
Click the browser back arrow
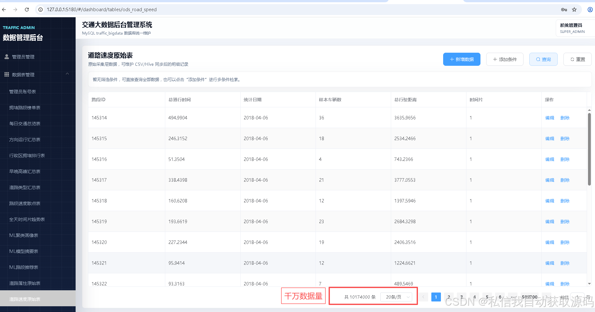[x=4, y=10]
